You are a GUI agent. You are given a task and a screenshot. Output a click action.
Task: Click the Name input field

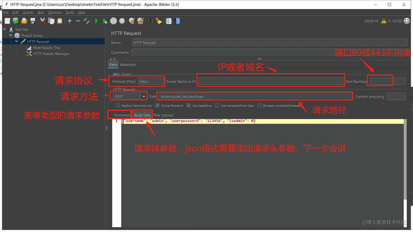coord(270,43)
